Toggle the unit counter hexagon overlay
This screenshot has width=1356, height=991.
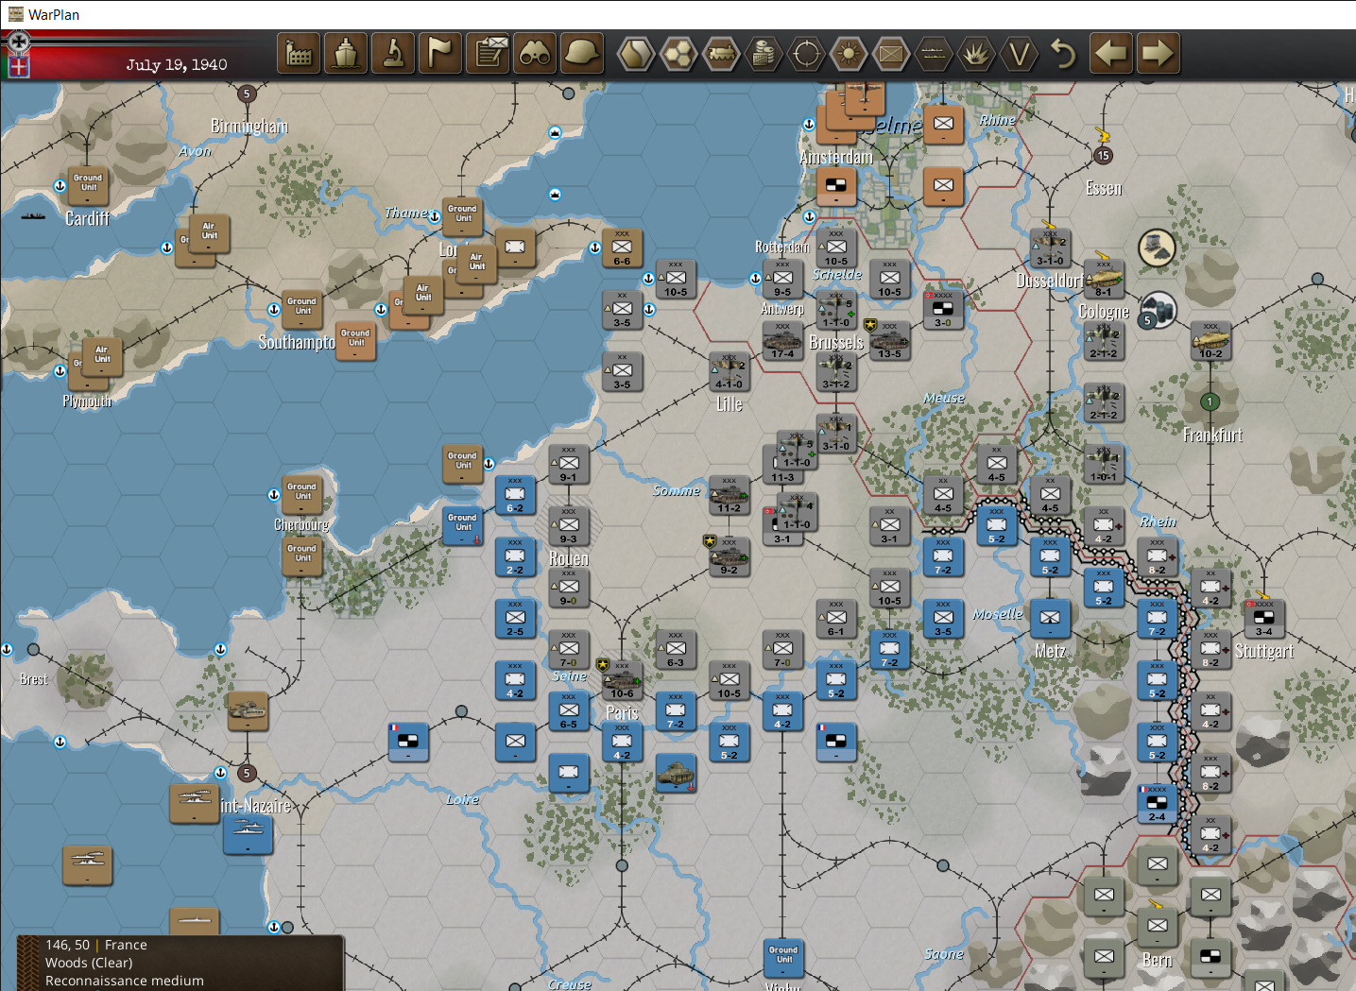click(x=891, y=54)
